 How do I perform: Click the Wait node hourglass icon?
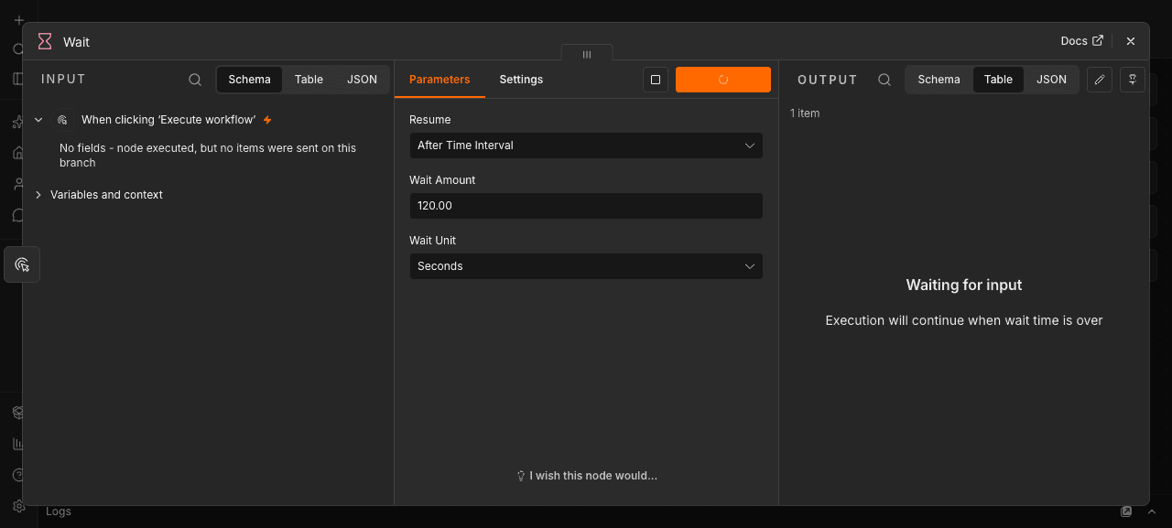pos(45,41)
